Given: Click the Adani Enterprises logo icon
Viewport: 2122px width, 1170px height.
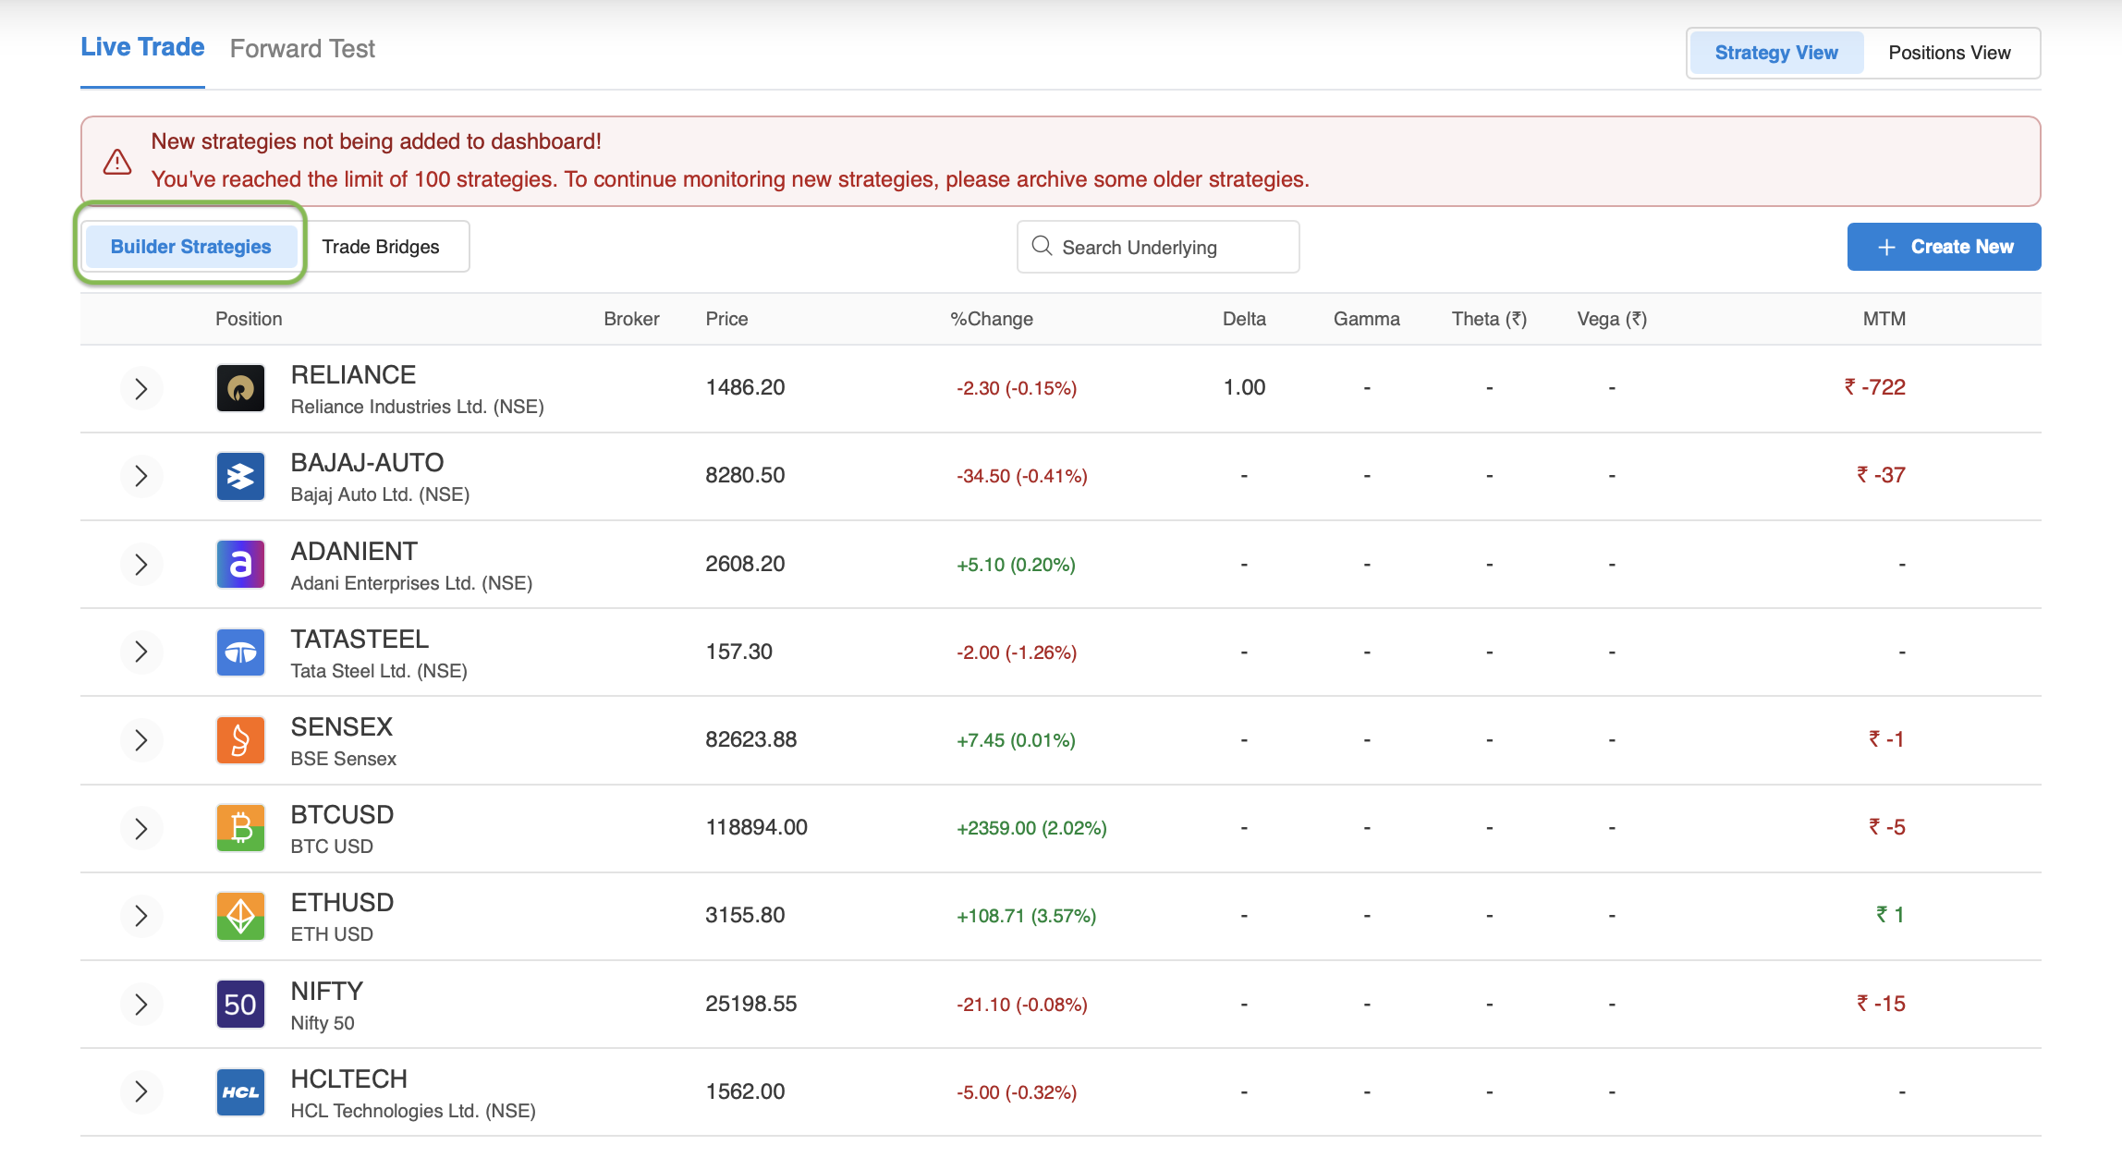Looking at the screenshot, I should [240, 564].
